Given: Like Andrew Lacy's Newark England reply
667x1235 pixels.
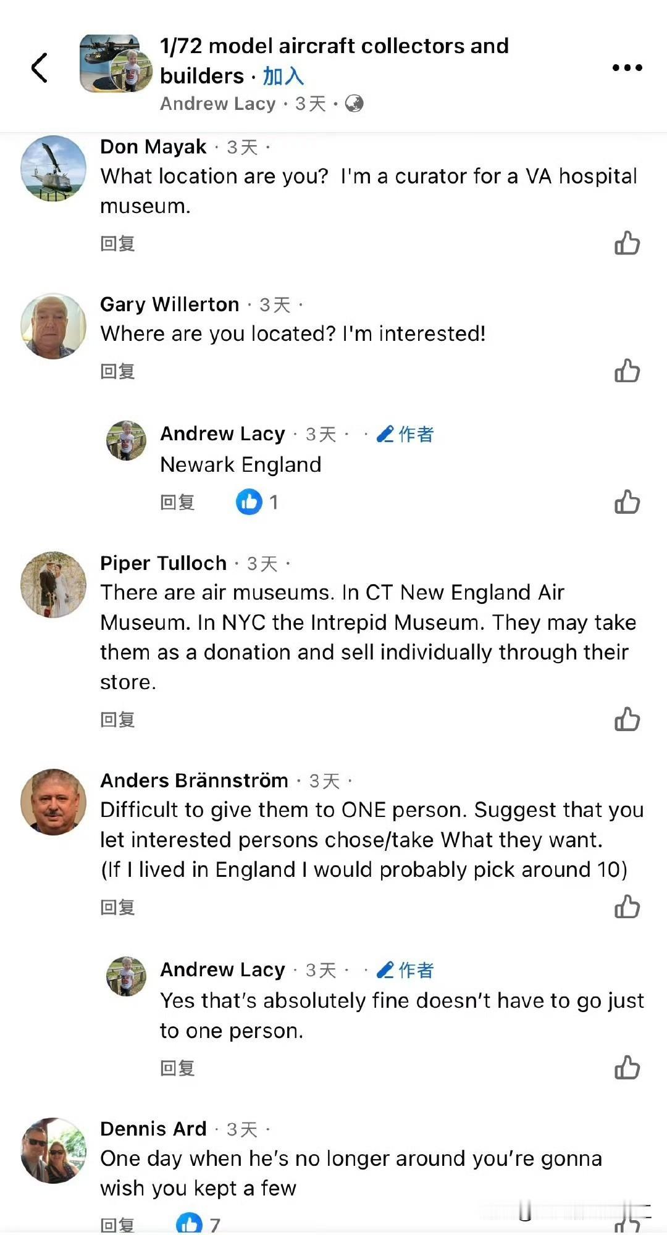Looking at the screenshot, I should 627,502.
